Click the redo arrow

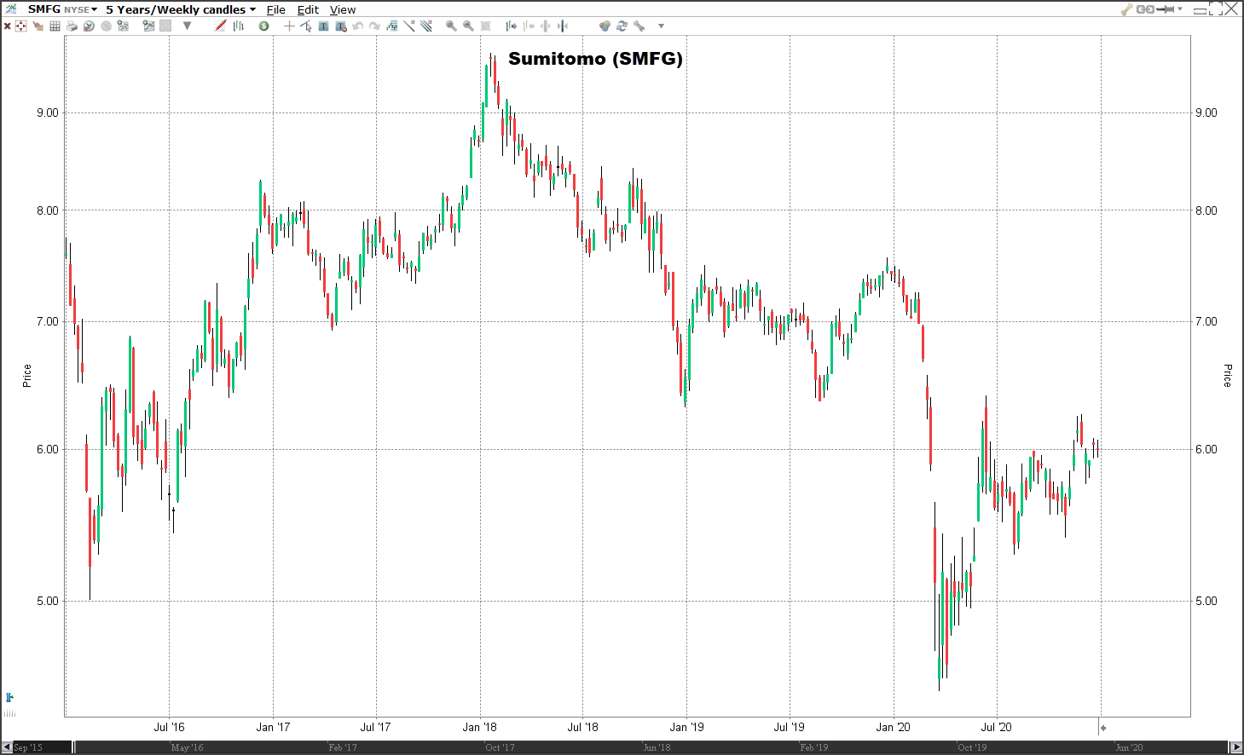374,26
